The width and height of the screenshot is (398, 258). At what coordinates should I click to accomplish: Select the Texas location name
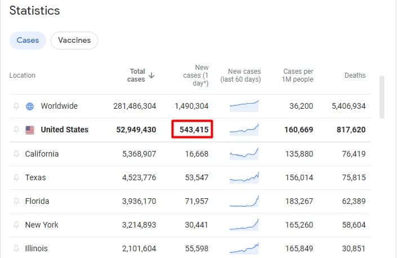coord(35,177)
